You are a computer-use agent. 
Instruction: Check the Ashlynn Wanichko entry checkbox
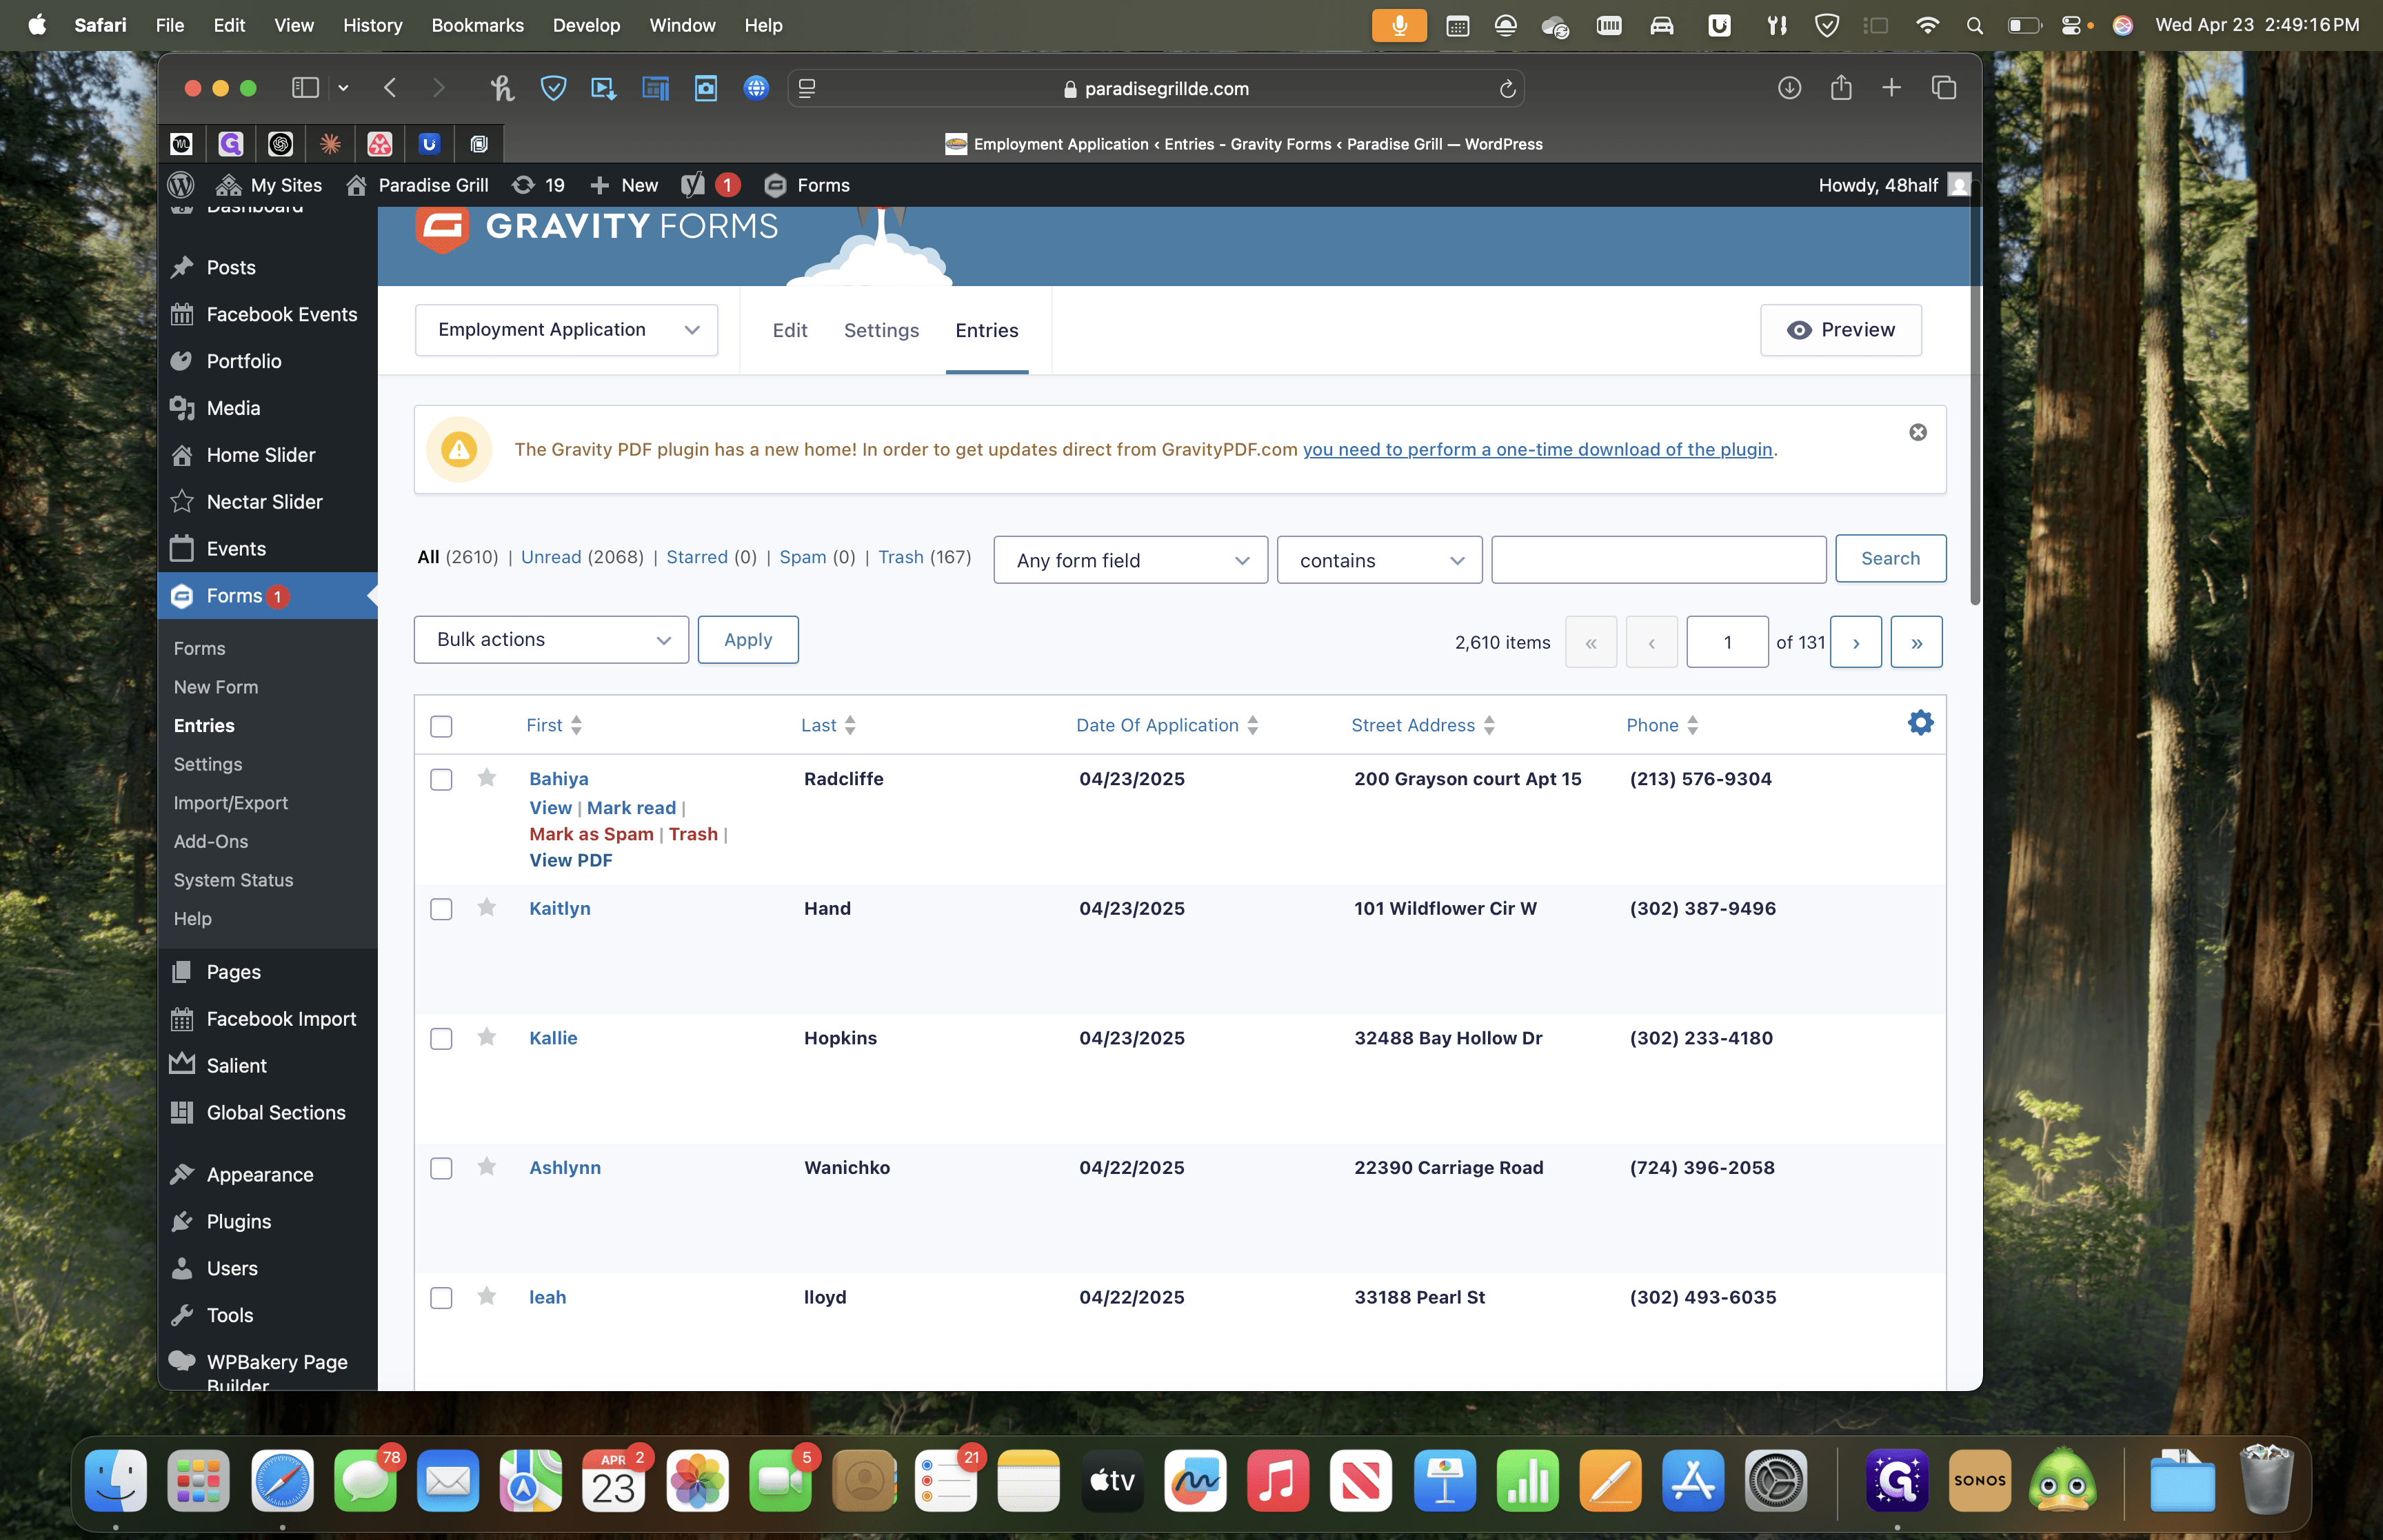coord(441,1168)
